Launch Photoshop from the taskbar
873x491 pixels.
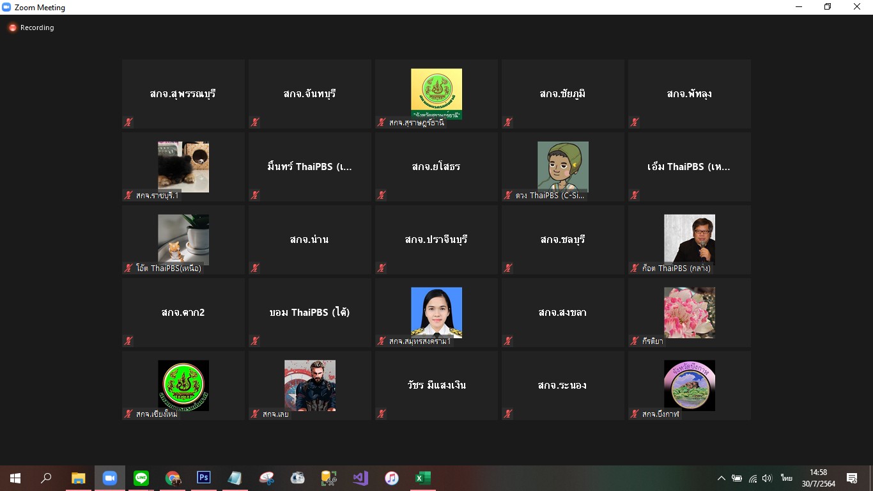point(204,478)
